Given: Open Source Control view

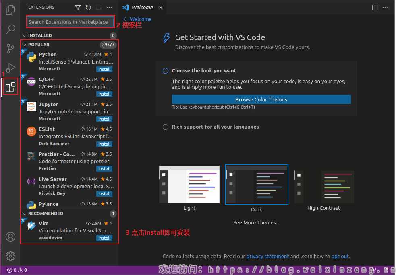Looking at the screenshot, I should [x=10, y=49].
